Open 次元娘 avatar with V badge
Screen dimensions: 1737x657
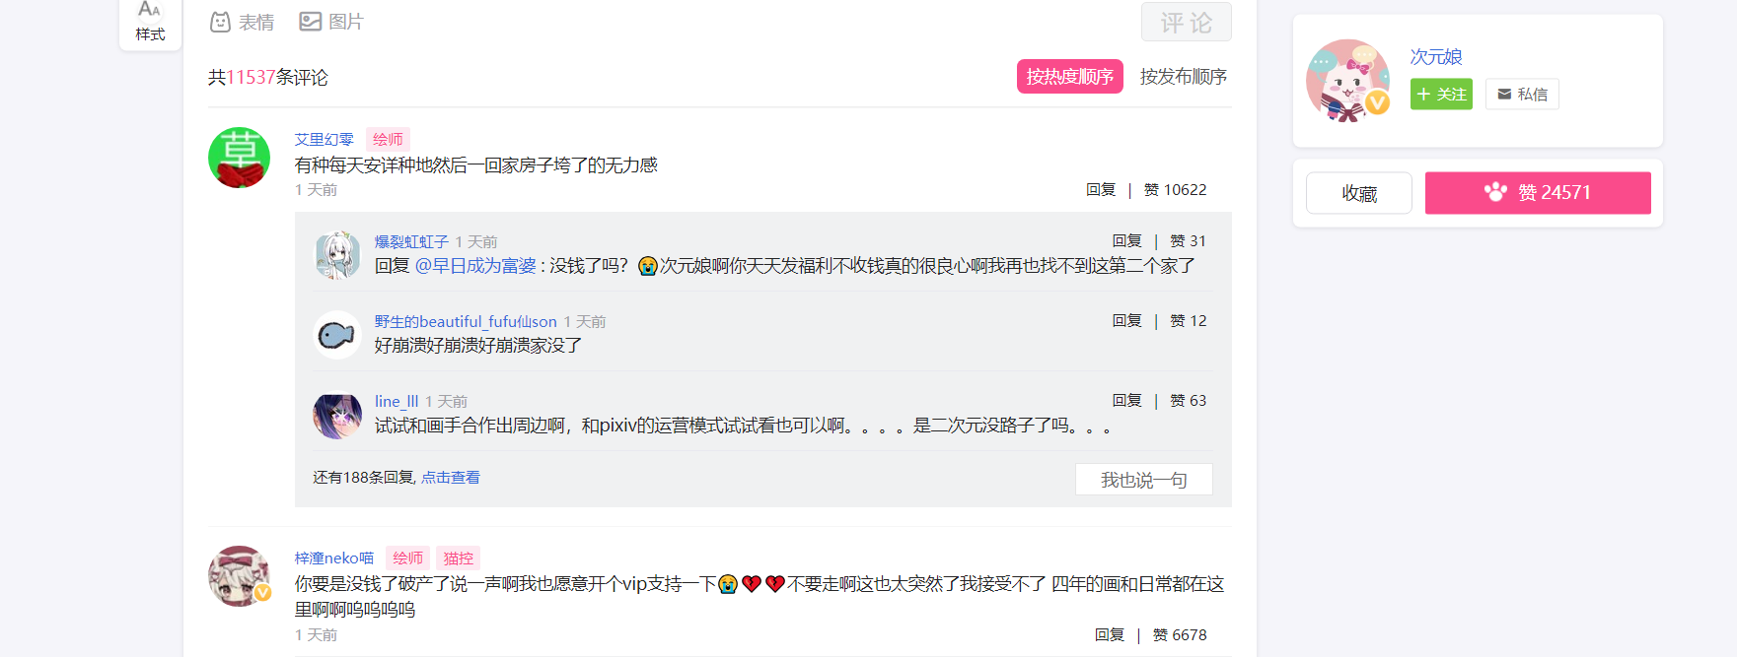[1347, 81]
